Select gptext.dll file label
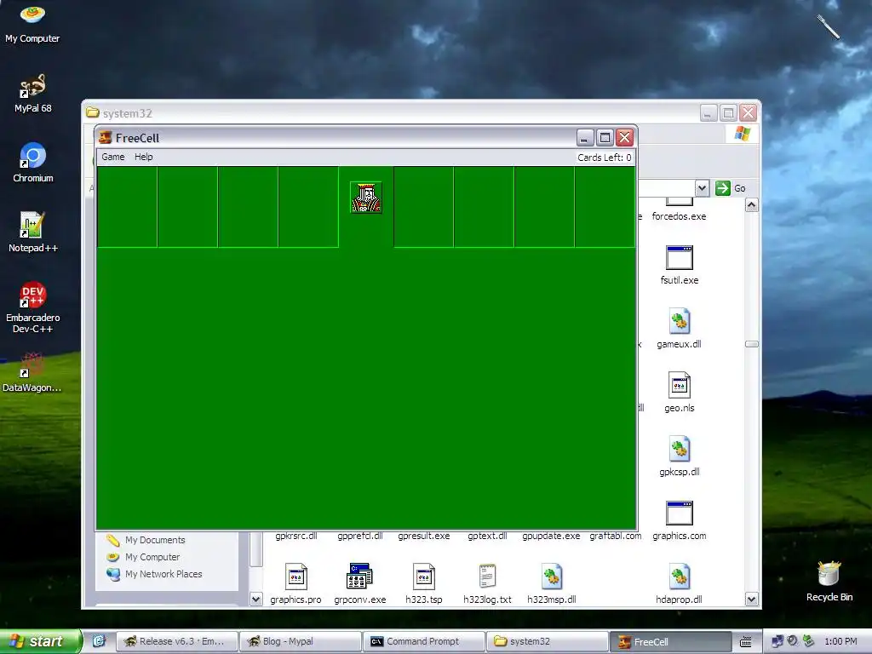Screen dimensions: 872x654 (x=487, y=536)
